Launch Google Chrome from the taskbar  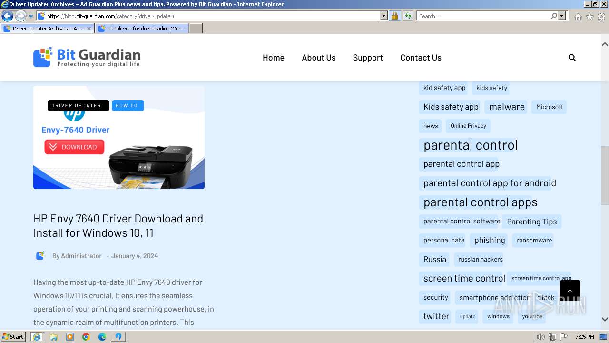coord(86,337)
